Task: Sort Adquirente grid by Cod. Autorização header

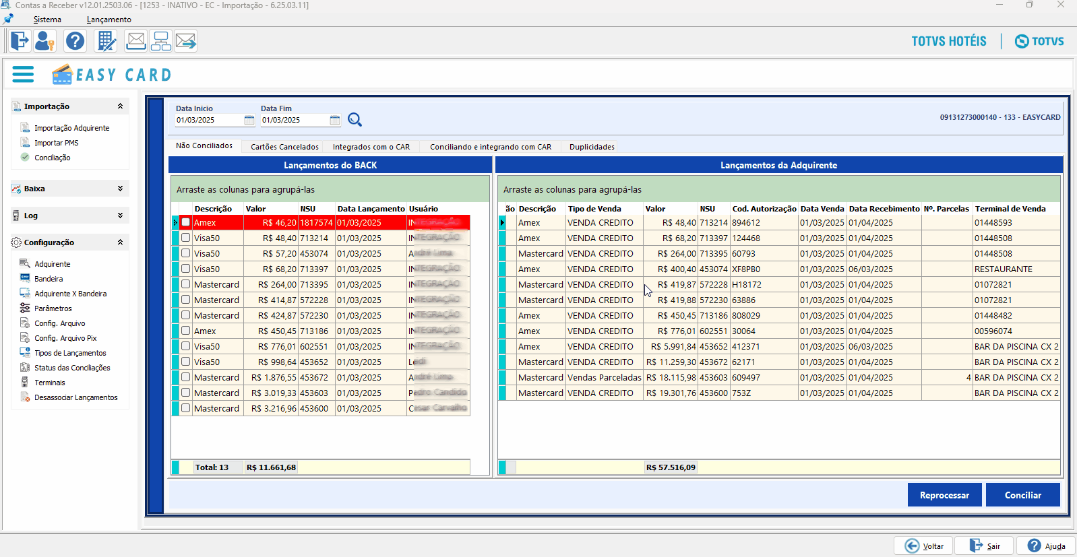Action: click(x=764, y=209)
